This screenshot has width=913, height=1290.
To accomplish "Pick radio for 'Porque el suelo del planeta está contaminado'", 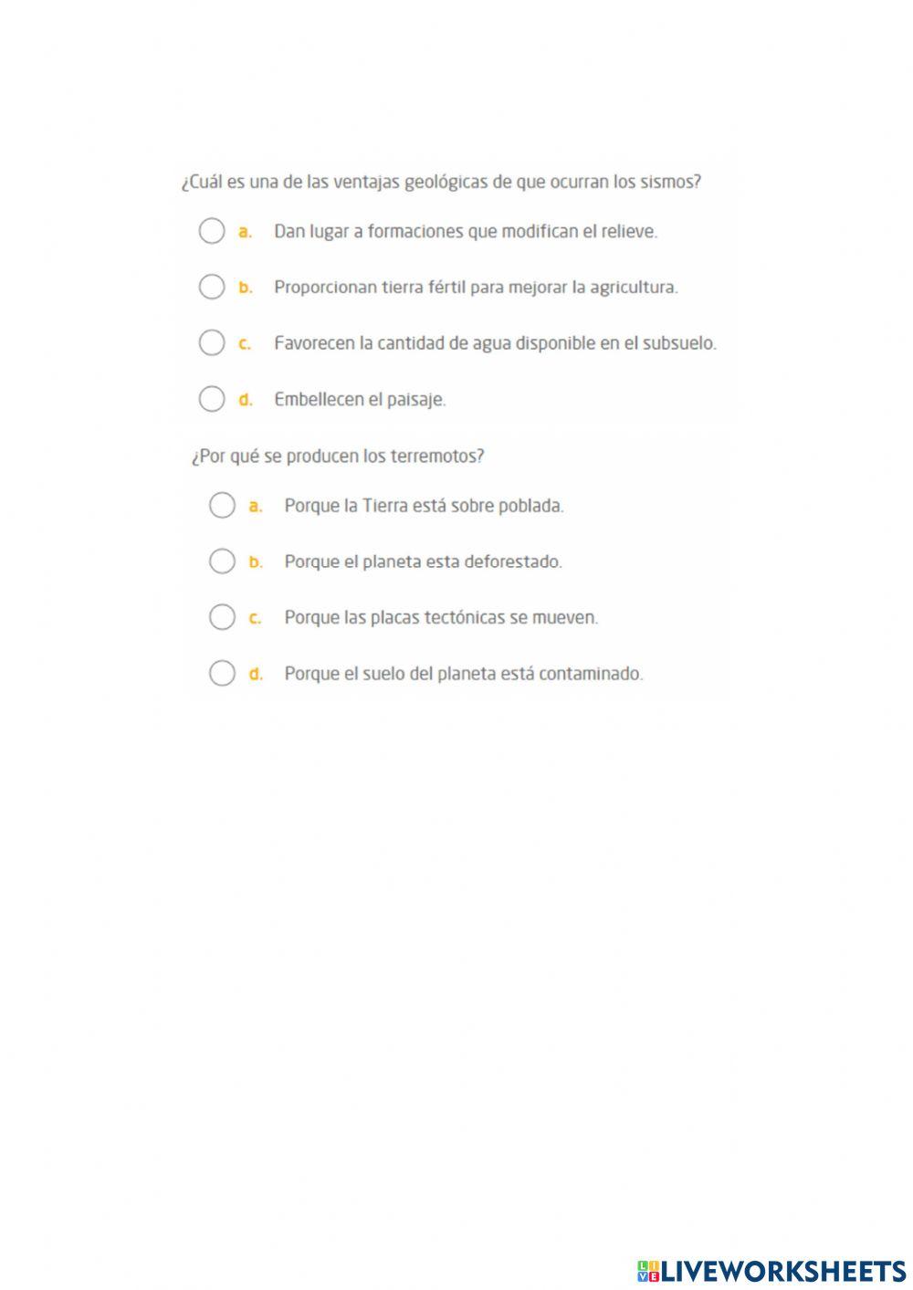I will point(222,674).
